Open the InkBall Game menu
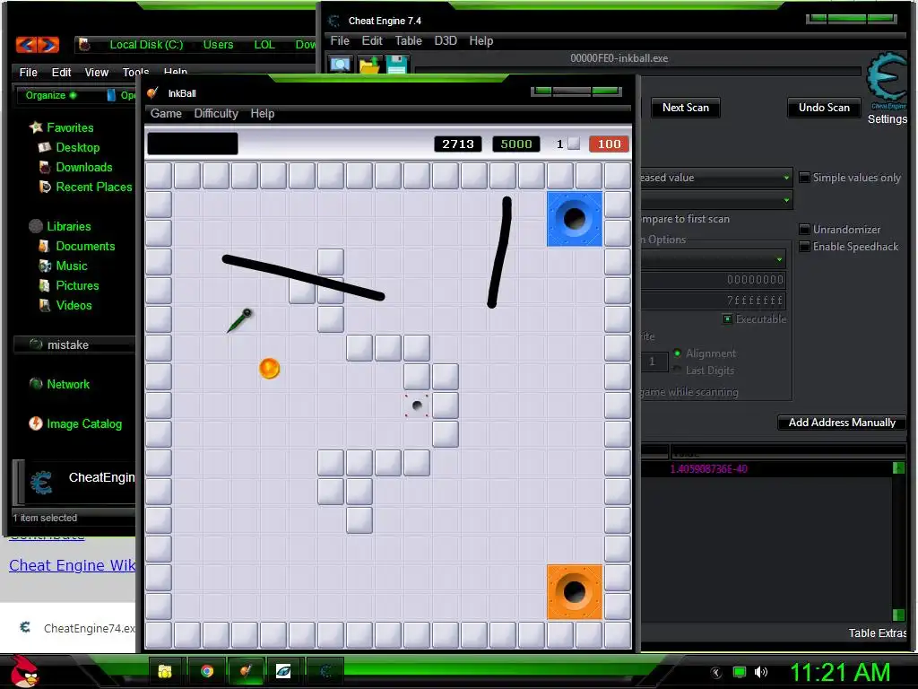The height and width of the screenshot is (689, 918). click(166, 114)
